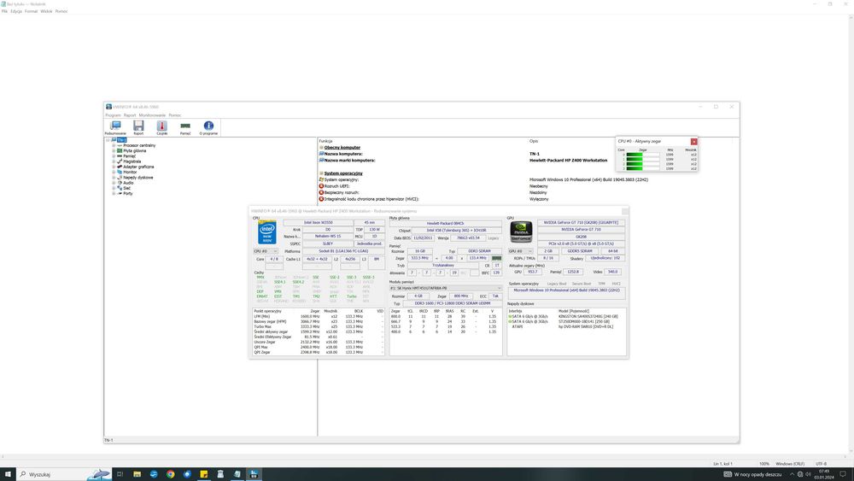
Task: Click the taskbar clock showing 07:49
Action: (x=824, y=474)
